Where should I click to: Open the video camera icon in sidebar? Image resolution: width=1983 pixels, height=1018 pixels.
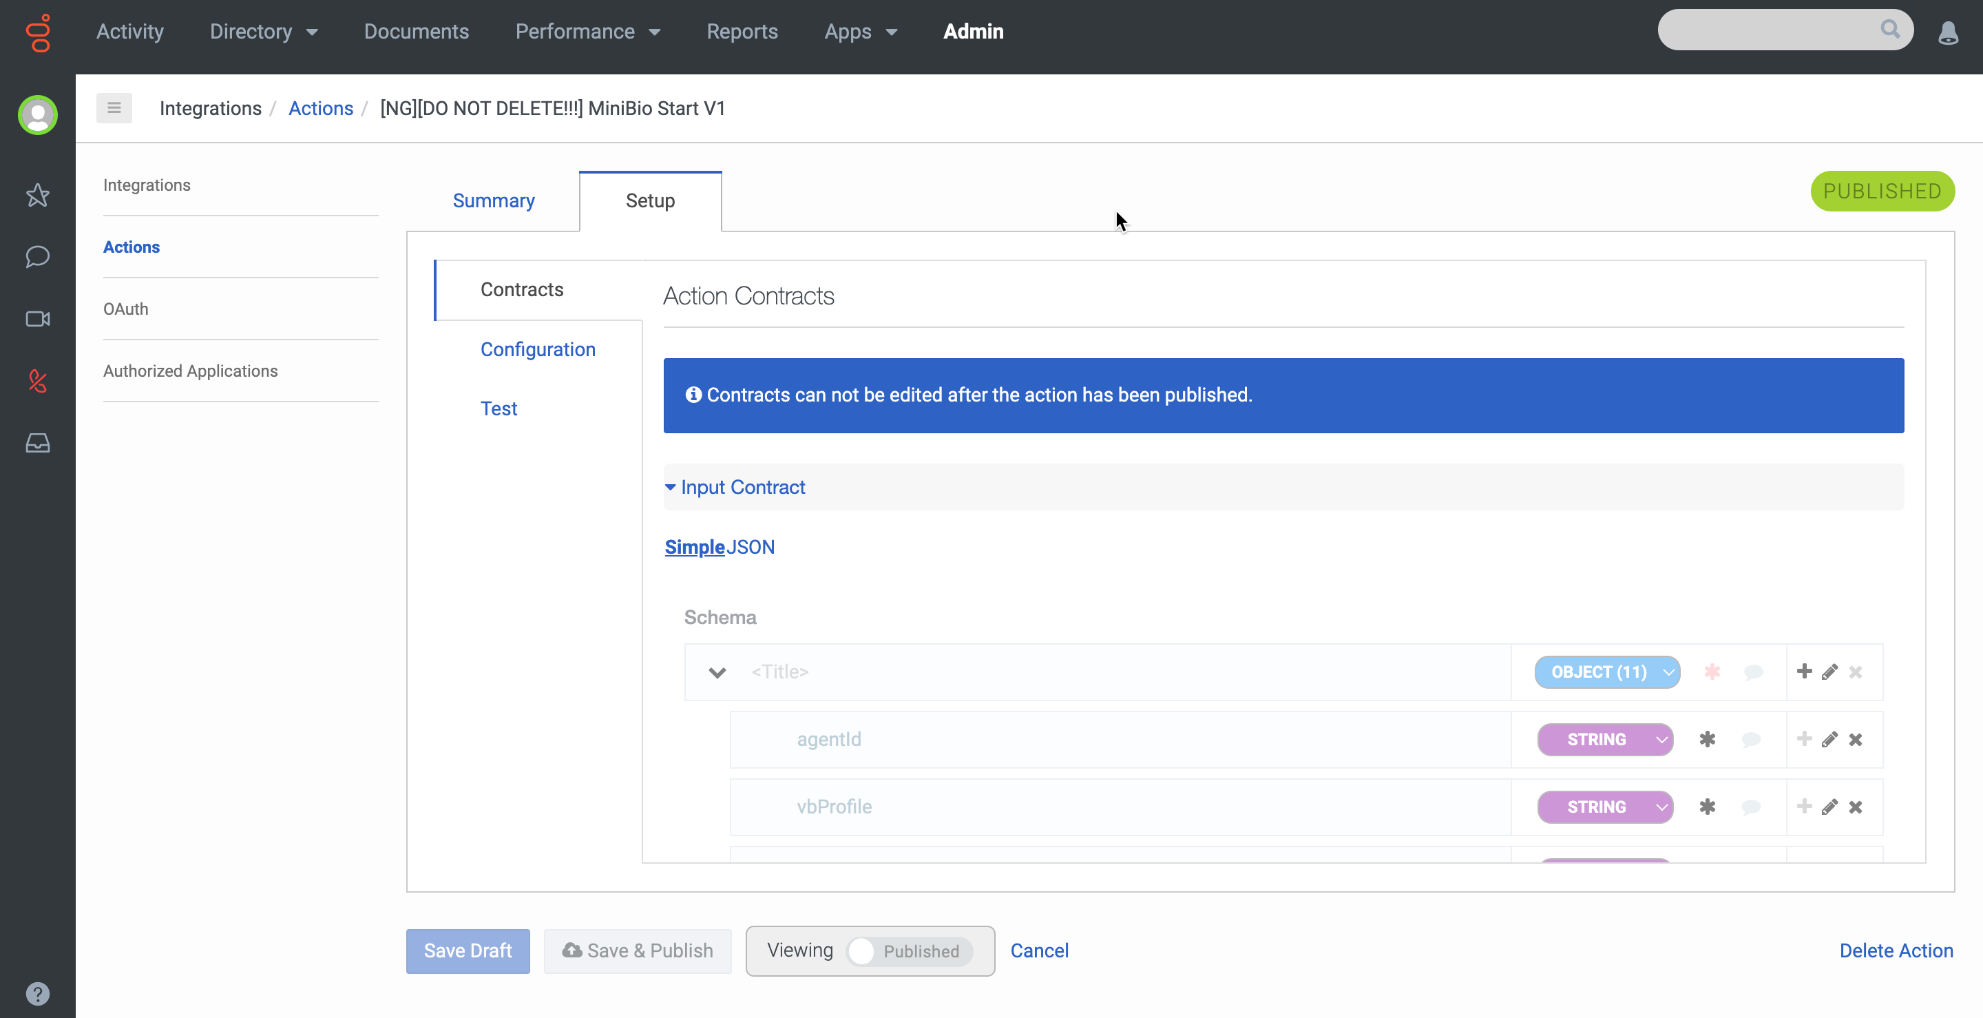37,319
